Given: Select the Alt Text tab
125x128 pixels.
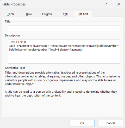Looking at the screenshot, I should click(83, 14).
